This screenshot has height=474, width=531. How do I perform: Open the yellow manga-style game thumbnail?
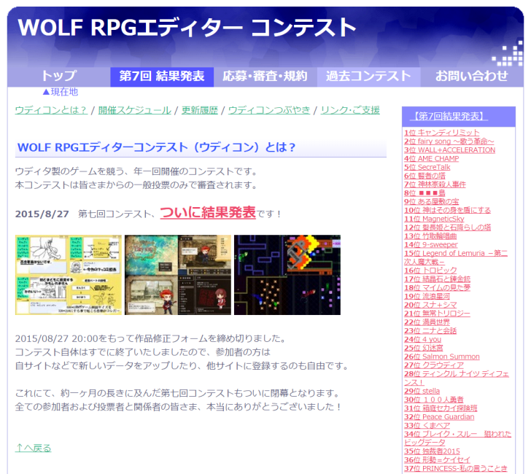point(69,275)
